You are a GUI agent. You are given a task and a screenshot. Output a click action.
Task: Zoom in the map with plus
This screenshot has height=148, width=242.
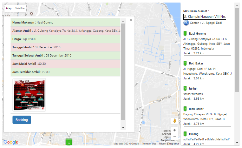coord(174,130)
